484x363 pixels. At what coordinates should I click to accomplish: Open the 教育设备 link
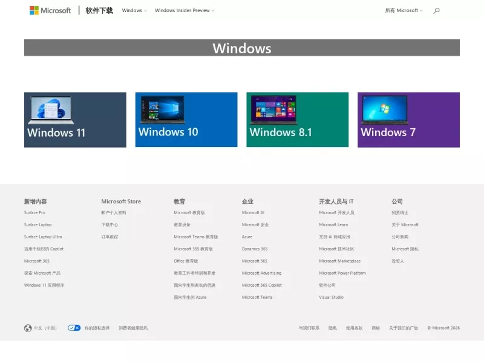(182, 224)
